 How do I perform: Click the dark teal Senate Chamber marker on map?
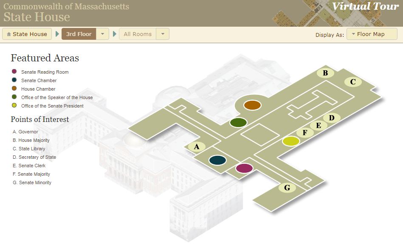218,160
